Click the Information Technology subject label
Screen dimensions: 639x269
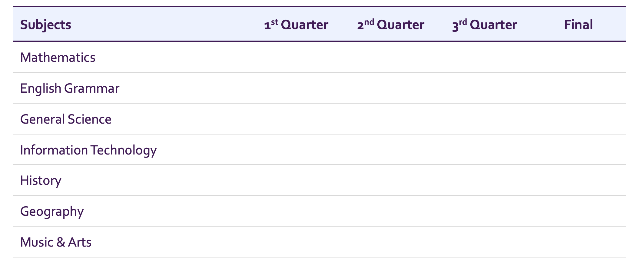tap(88, 150)
